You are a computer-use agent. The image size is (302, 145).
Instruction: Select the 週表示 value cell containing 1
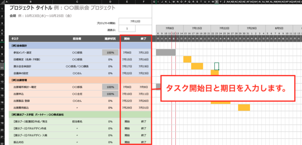127,29
